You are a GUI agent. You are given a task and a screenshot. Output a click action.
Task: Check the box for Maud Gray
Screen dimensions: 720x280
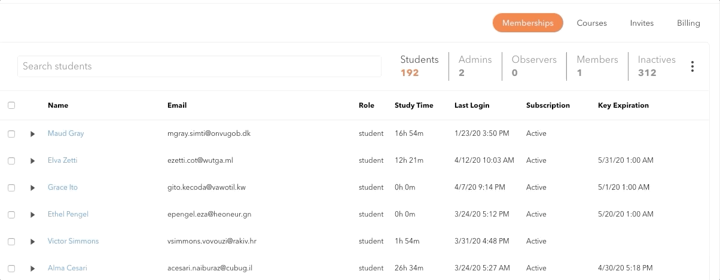pyautogui.click(x=11, y=134)
